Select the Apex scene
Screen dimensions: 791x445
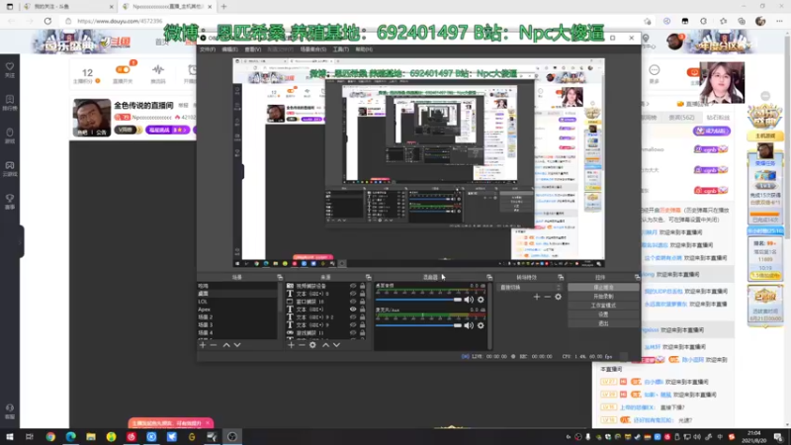(x=236, y=310)
